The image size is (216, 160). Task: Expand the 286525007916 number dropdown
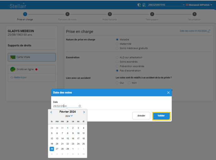pyautogui.click(x=183, y=5)
